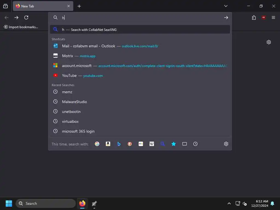Search this time in open Tabs
This screenshot has width=280, height=210.
(185, 144)
